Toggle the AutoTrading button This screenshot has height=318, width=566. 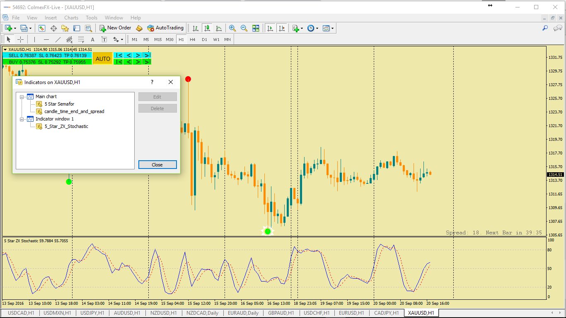[165, 28]
